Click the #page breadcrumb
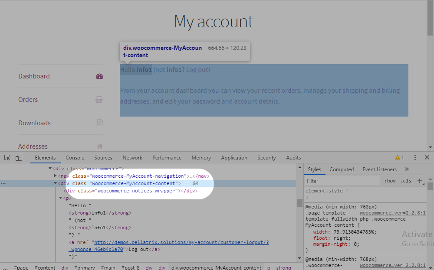434x270 pixels. tap(21, 267)
